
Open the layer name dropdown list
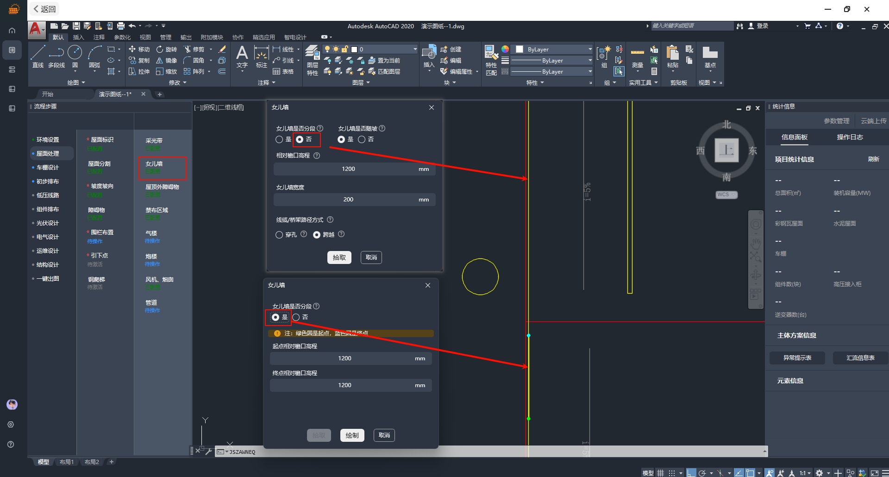click(415, 49)
